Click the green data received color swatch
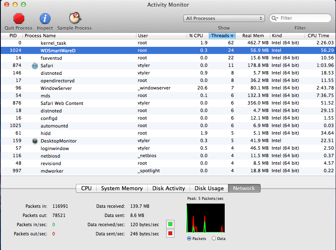336x250 pixels. pyautogui.click(x=170, y=224)
